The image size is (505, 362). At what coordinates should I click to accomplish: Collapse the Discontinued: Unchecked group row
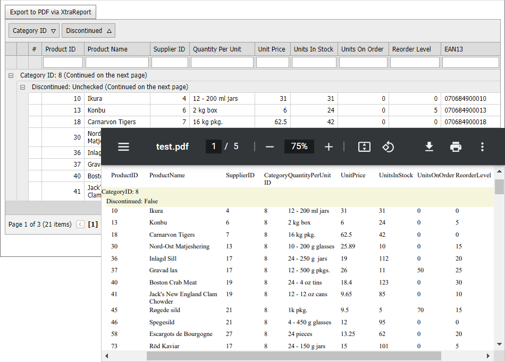point(22,87)
